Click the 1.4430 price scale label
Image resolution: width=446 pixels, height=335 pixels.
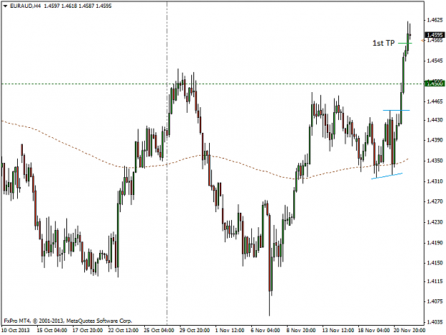(435, 120)
